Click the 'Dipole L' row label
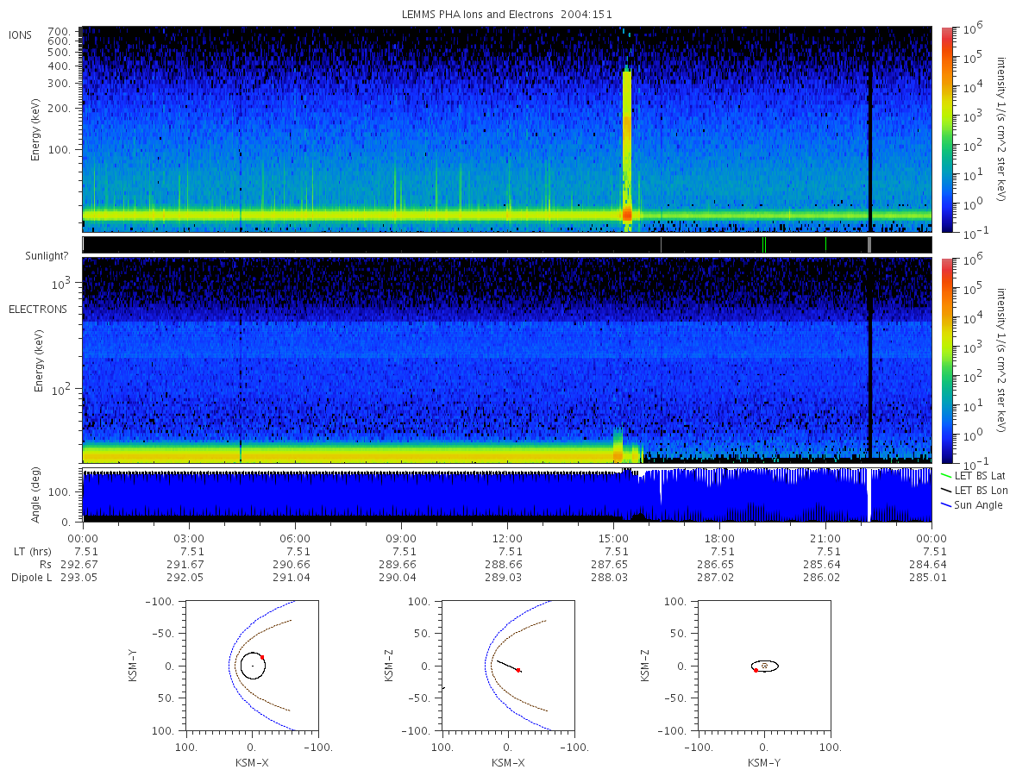The image size is (1035, 776). (x=31, y=578)
